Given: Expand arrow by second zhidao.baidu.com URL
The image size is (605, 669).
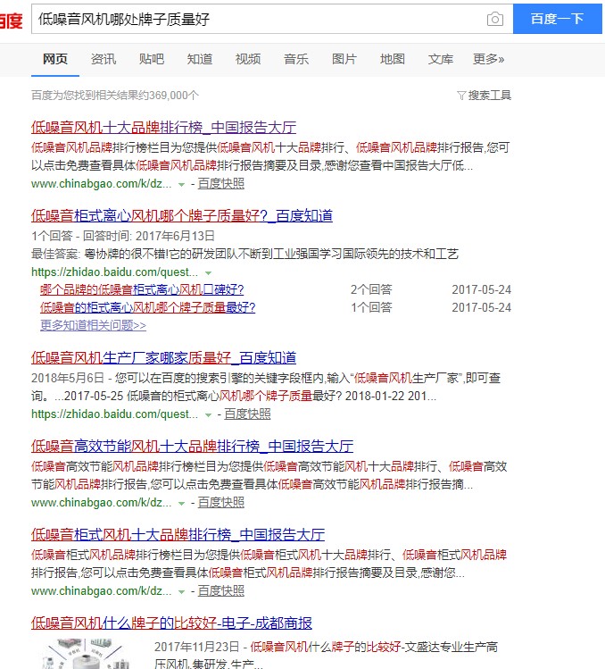Looking at the screenshot, I should pyautogui.click(x=208, y=414).
